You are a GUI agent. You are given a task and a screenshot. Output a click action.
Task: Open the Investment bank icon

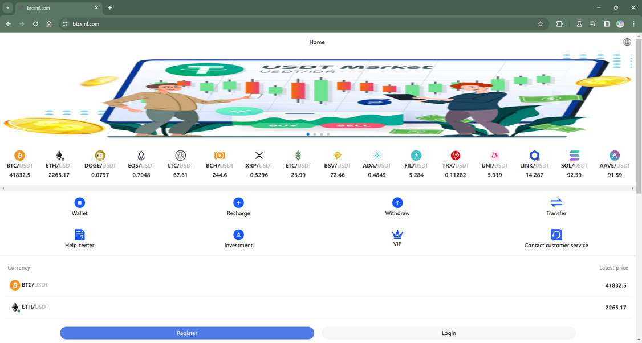point(238,235)
